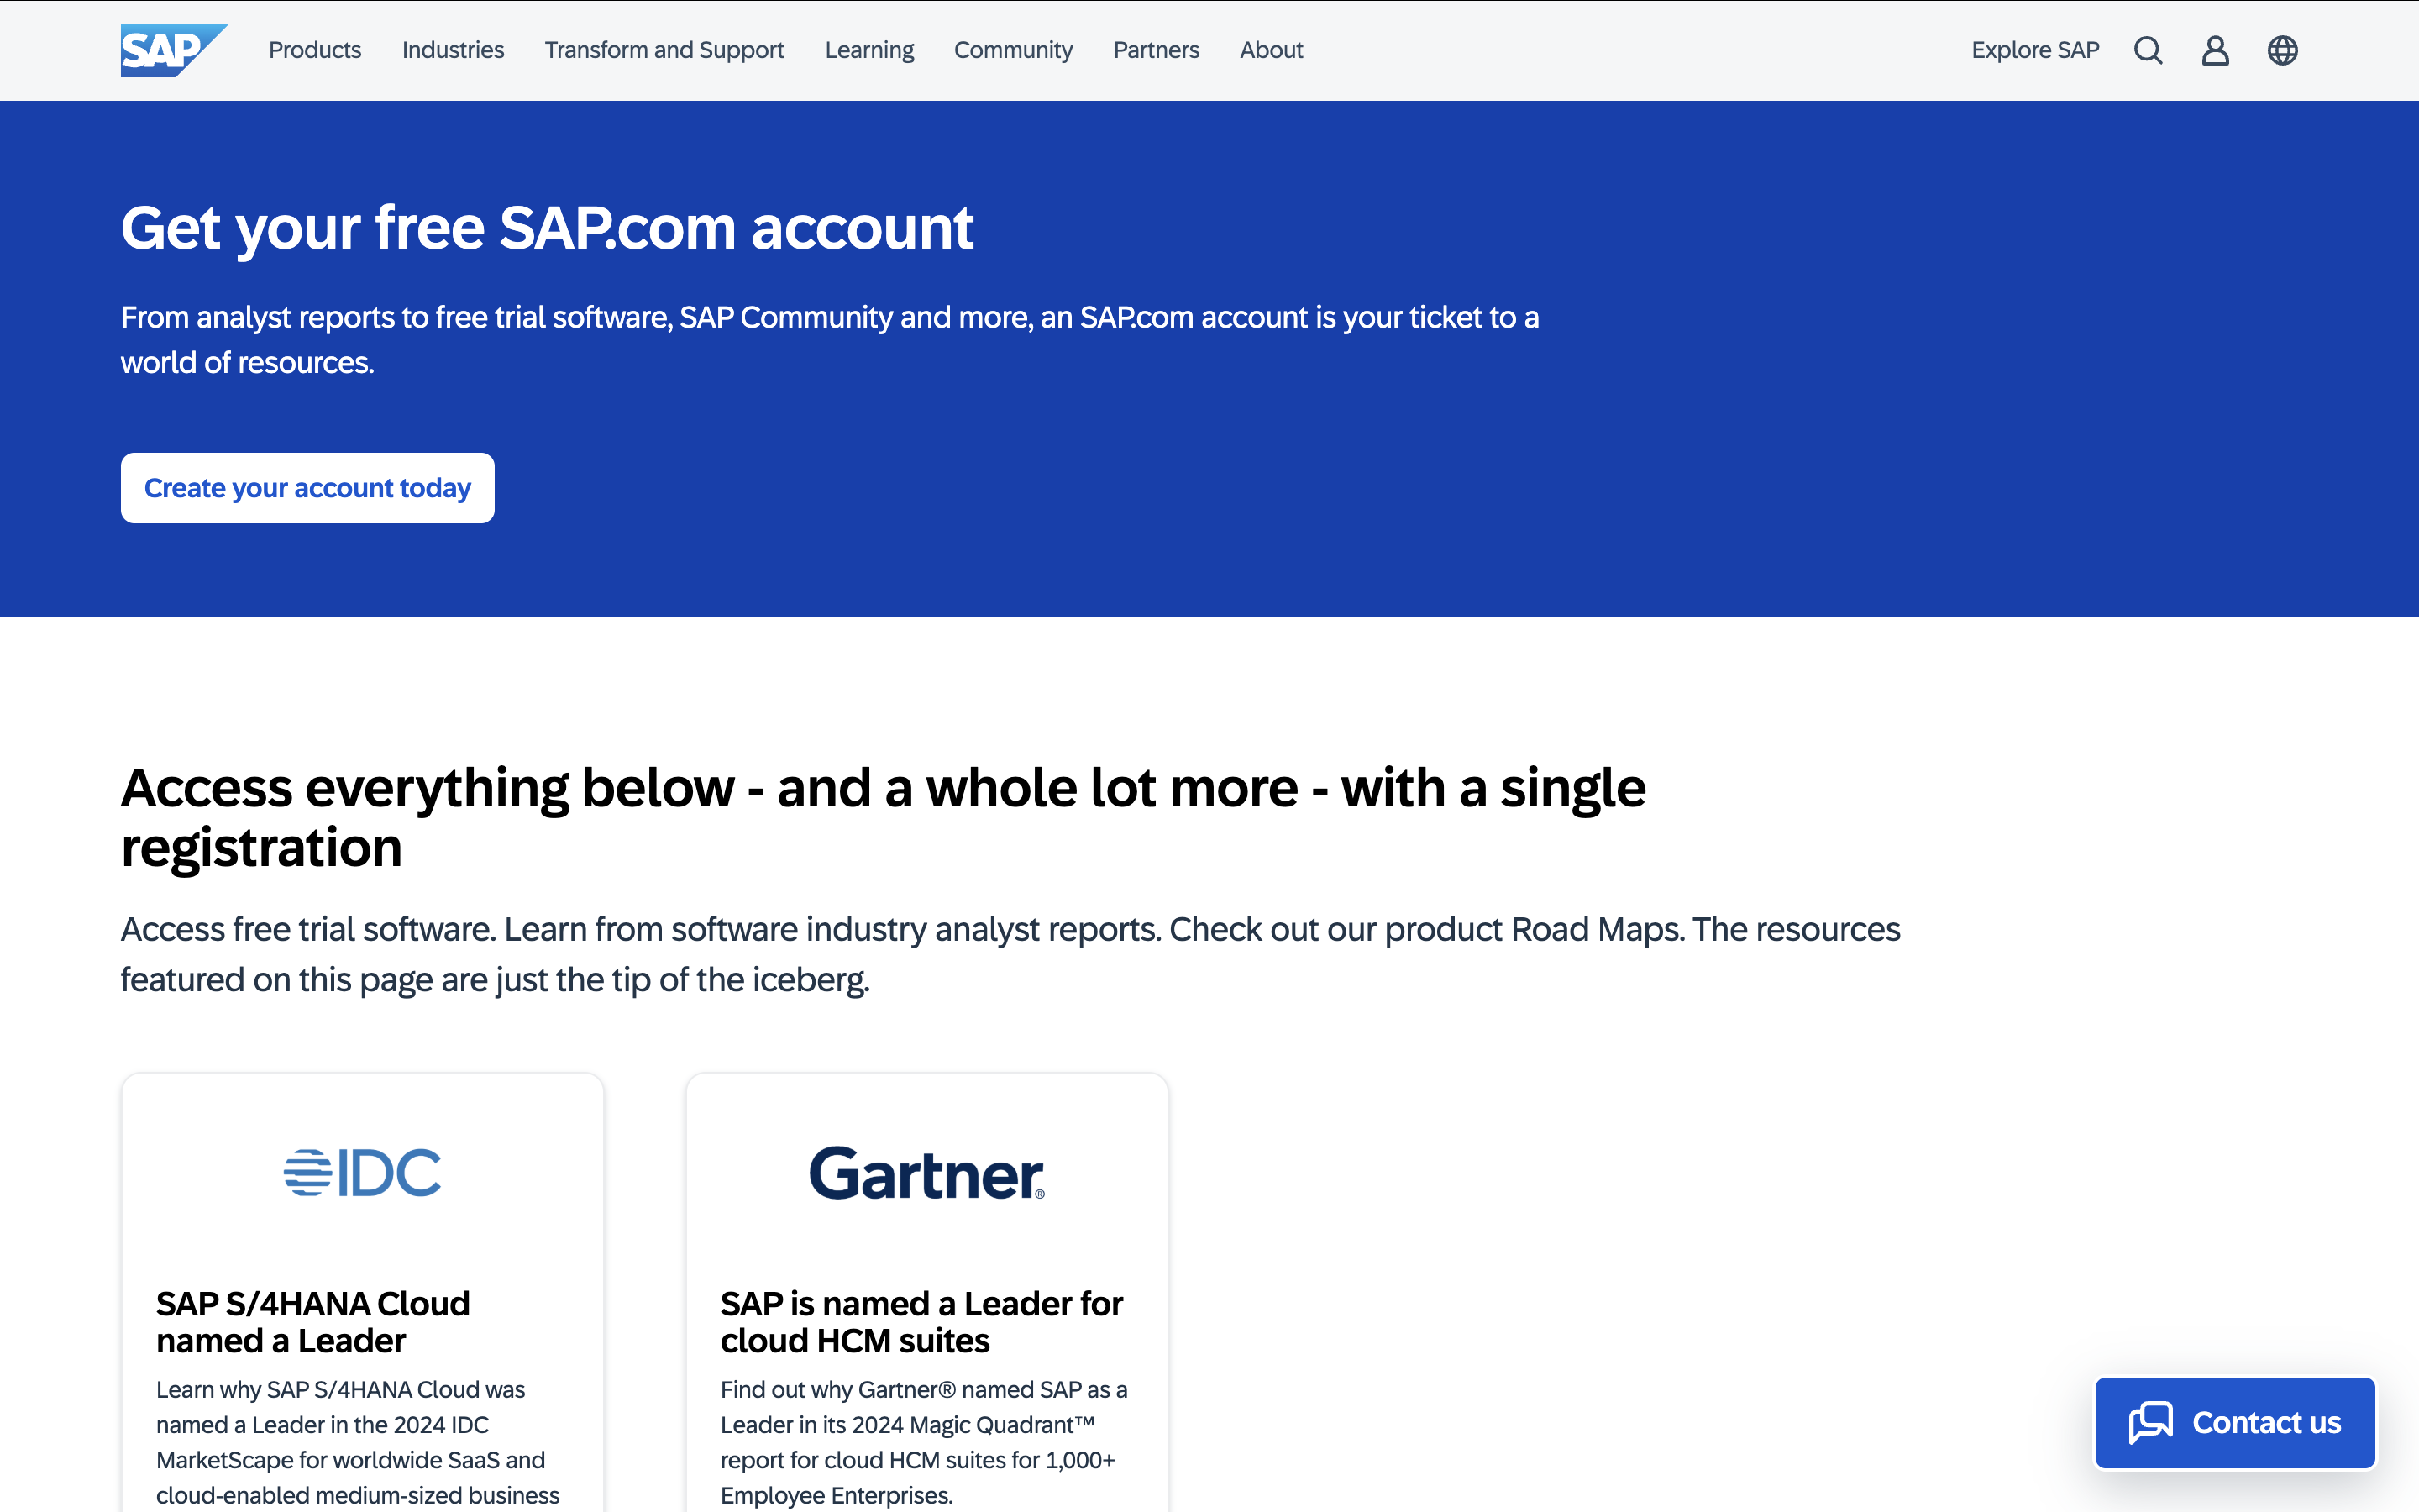Click Get your free SAP.com account heading

coord(547,228)
